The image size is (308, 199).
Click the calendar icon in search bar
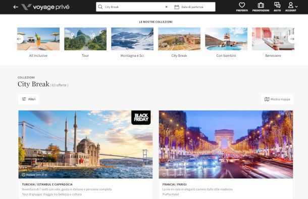click(x=177, y=7)
